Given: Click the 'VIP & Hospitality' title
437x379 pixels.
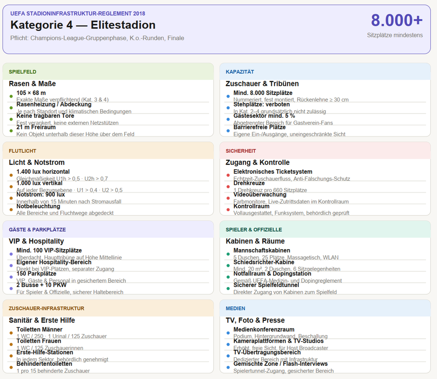Looking at the screenshot, I should pos(36,242).
